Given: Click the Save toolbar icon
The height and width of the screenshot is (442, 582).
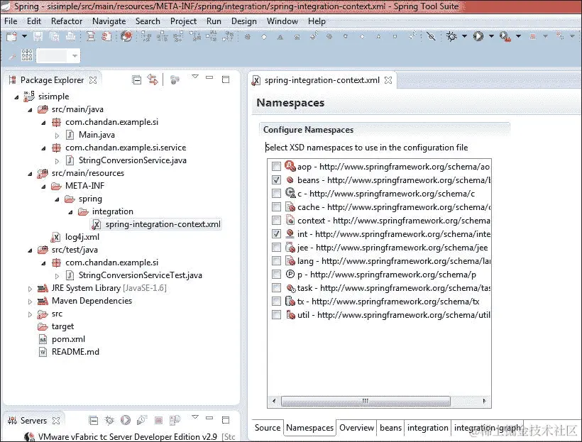Looking at the screenshot, I should 38,36.
